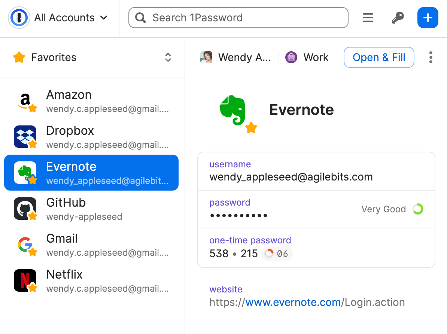Click the Evernote item title
447x334 pixels.
[301, 110]
